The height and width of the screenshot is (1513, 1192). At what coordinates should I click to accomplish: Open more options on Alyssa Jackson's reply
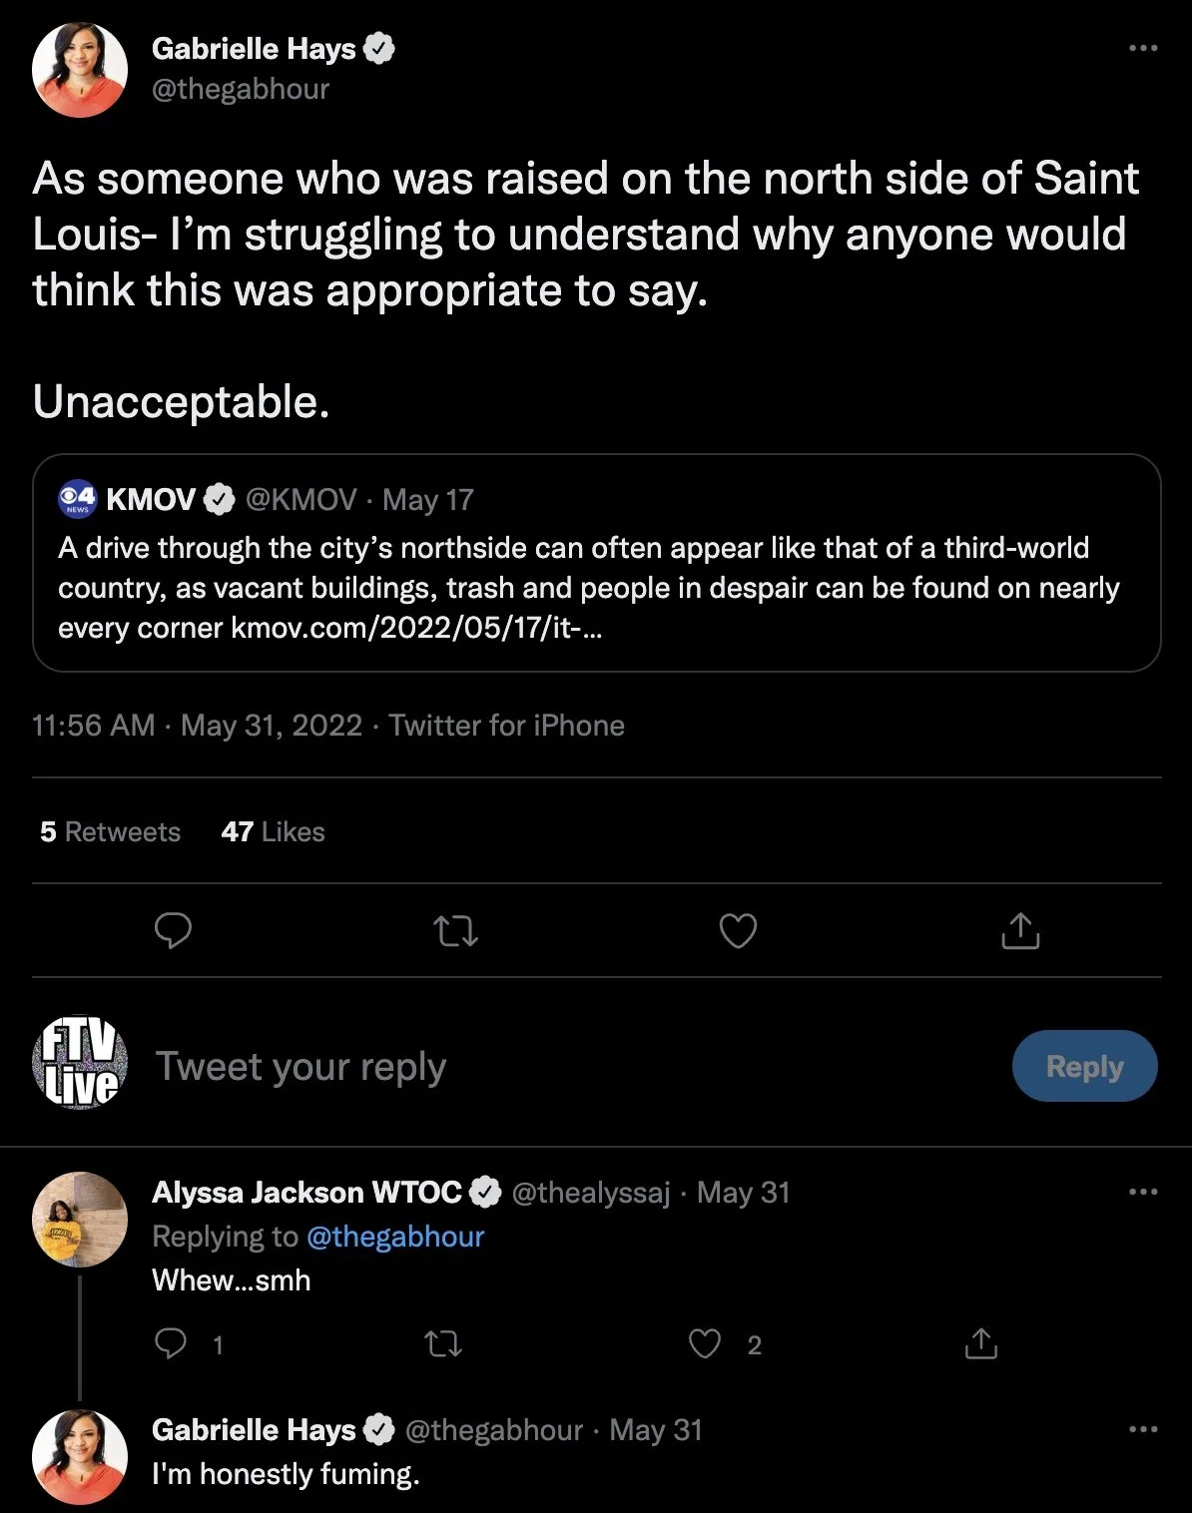tap(1143, 1192)
